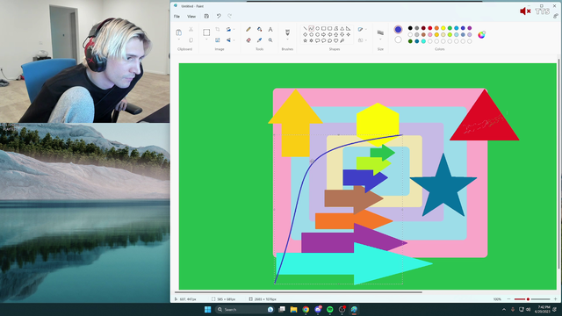Open the Select tool dropdown arrow

point(206,39)
